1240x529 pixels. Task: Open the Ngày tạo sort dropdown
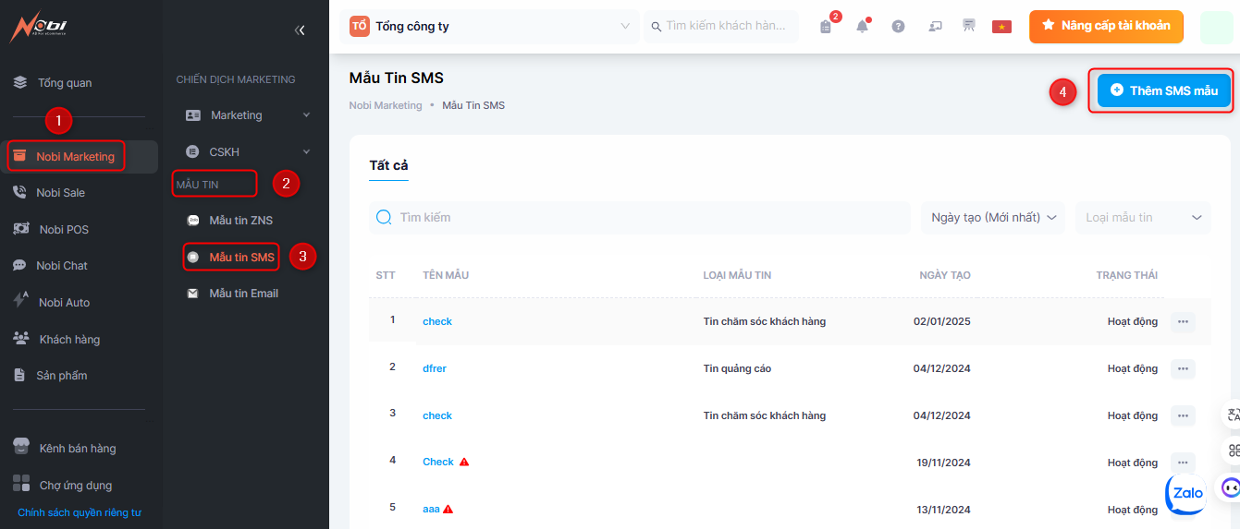click(x=992, y=218)
